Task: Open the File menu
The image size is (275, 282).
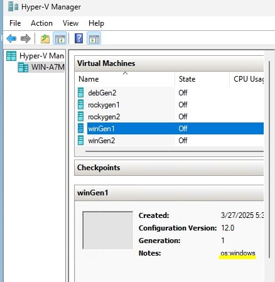Action: (15, 23)
